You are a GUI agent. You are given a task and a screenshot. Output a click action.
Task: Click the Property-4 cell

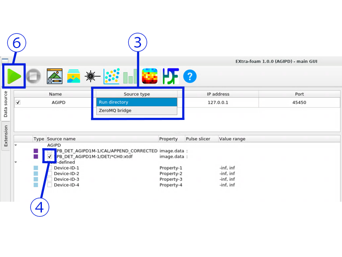point(171,185)
